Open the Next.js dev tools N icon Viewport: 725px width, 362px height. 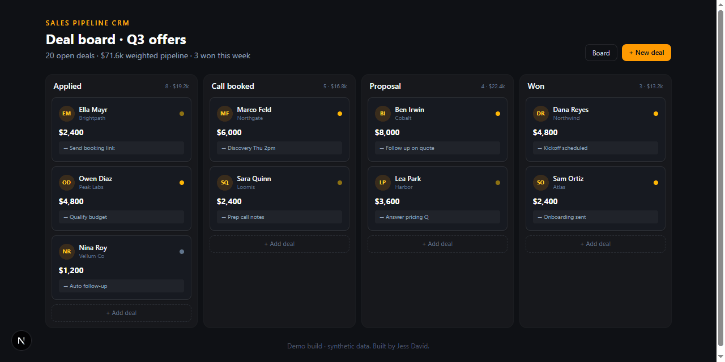(x=22, y=341)
